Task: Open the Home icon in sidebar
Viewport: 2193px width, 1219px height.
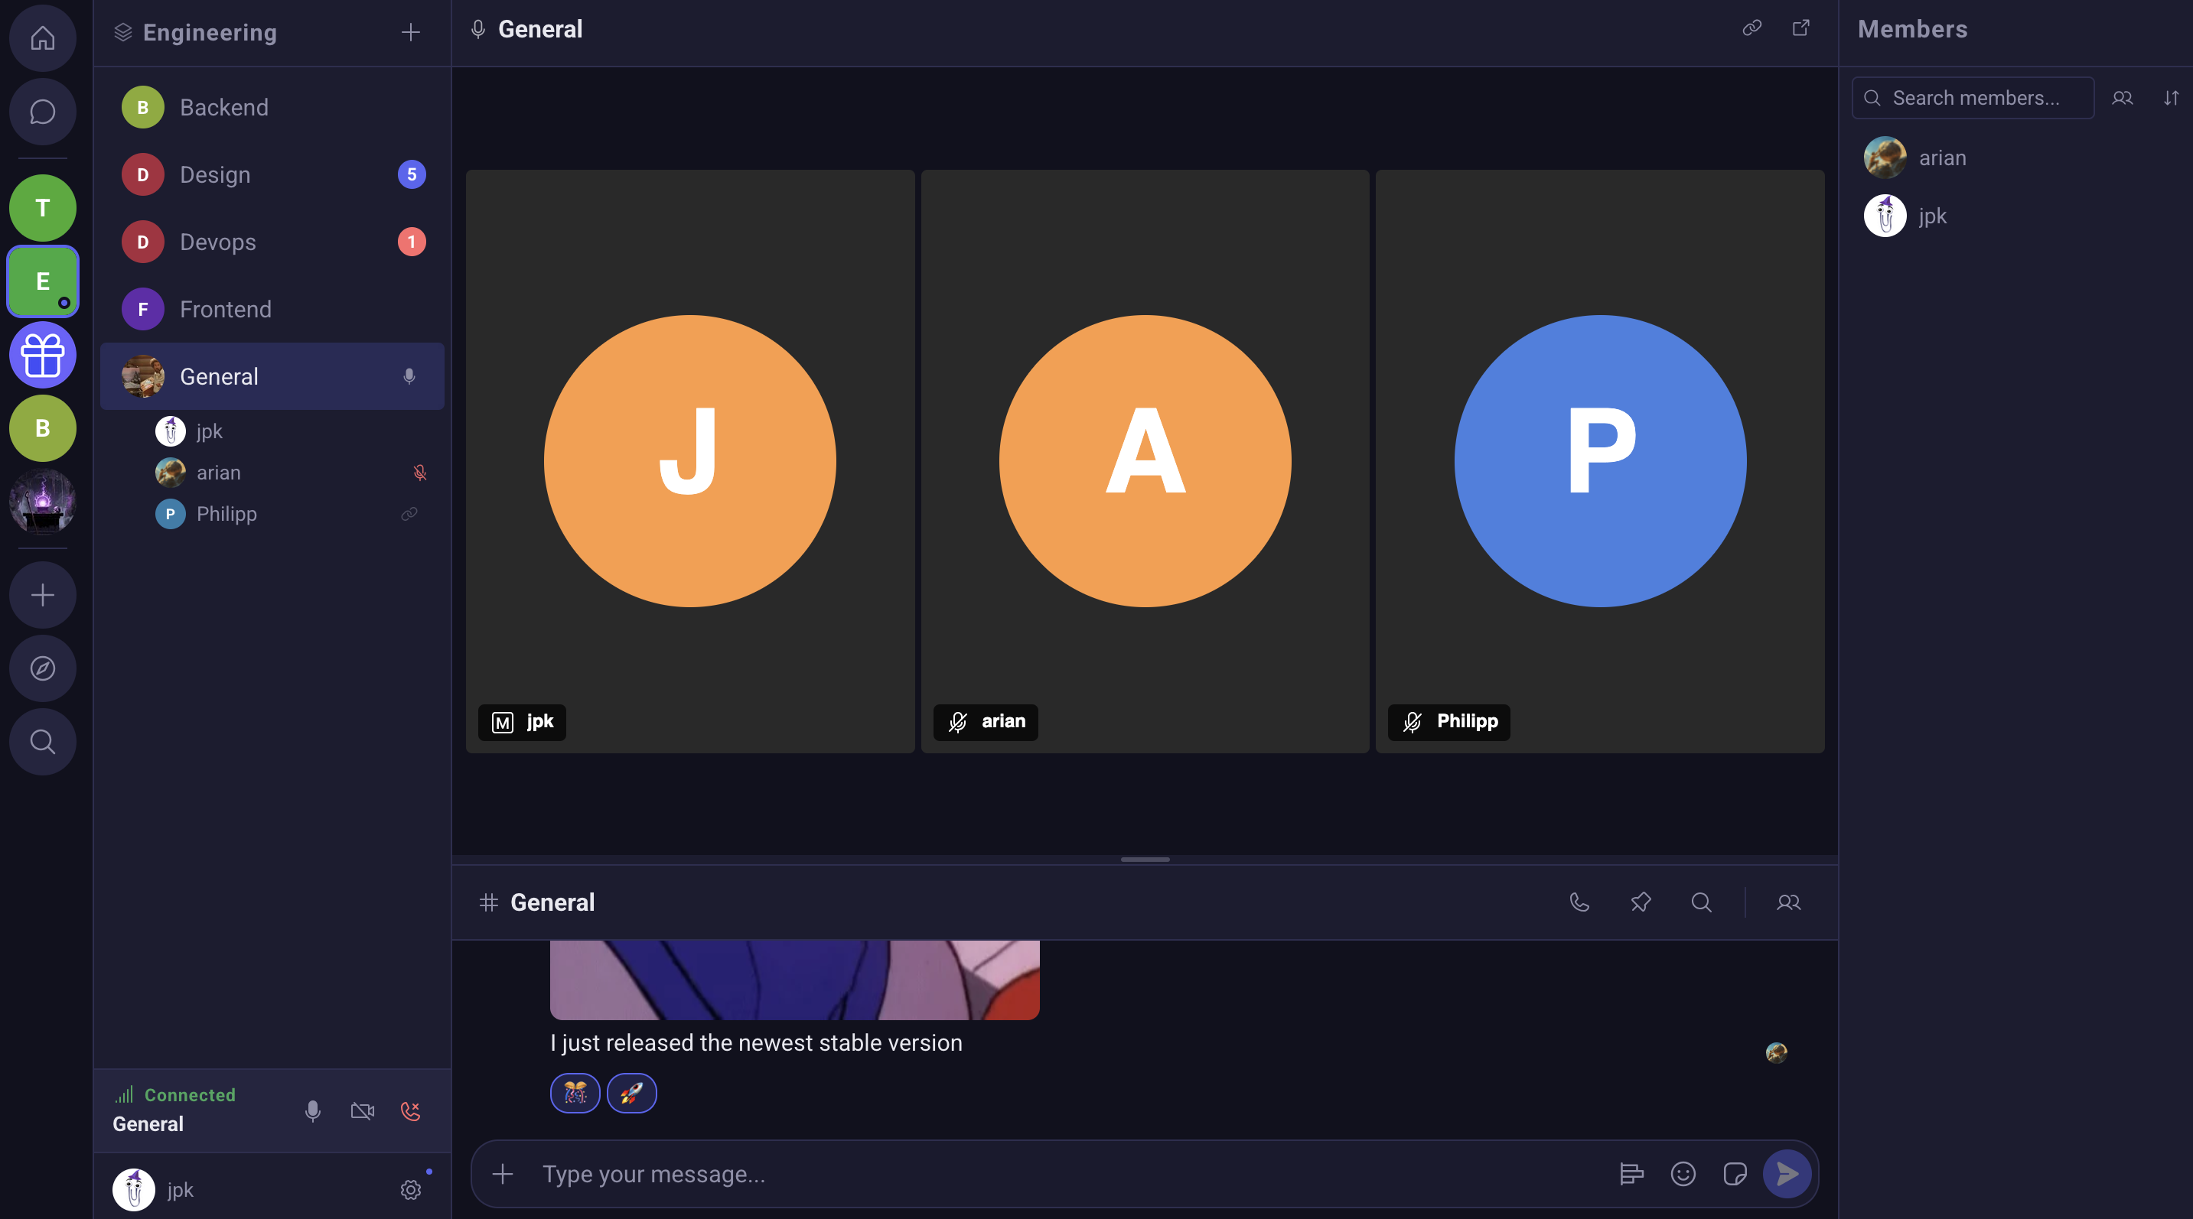Action: coord(43,38)
